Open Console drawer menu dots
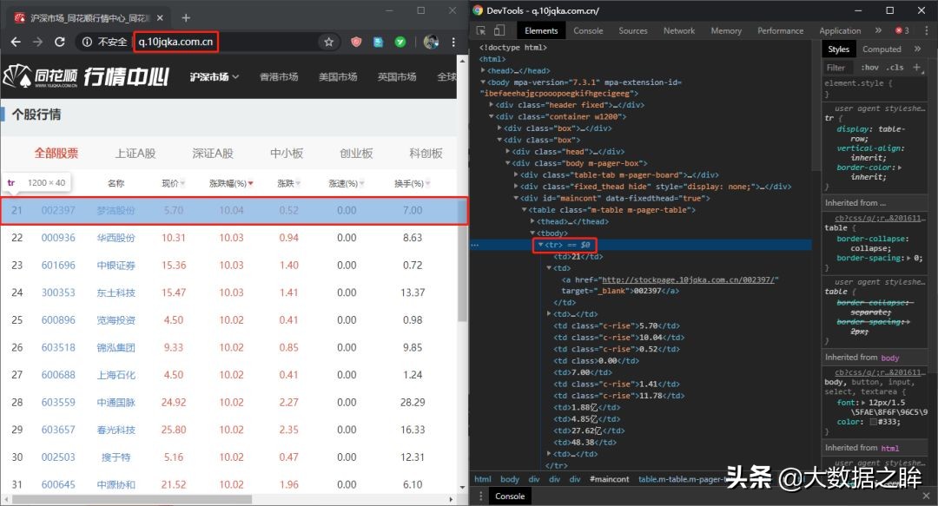Screen dimensions: 938x506 tap(480, 496)
